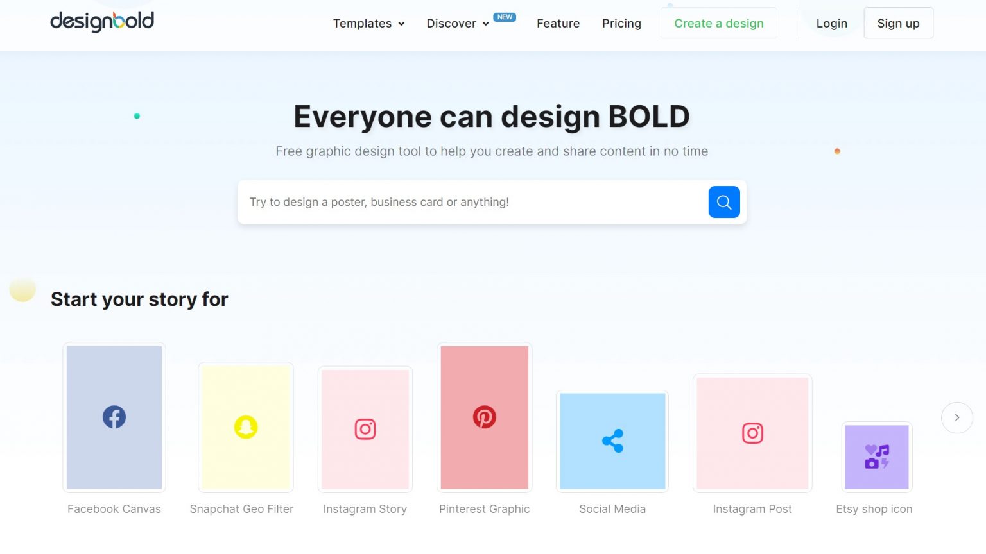Click the 'Start your story for' heading

pyautogui.click(x=139, y=299)
